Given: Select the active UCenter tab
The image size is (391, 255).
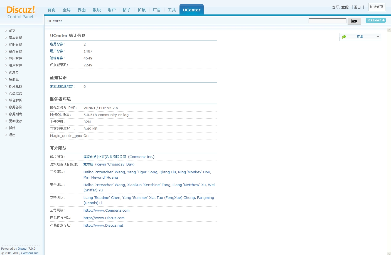Looking at the screenshot, I should pos(191,10).
